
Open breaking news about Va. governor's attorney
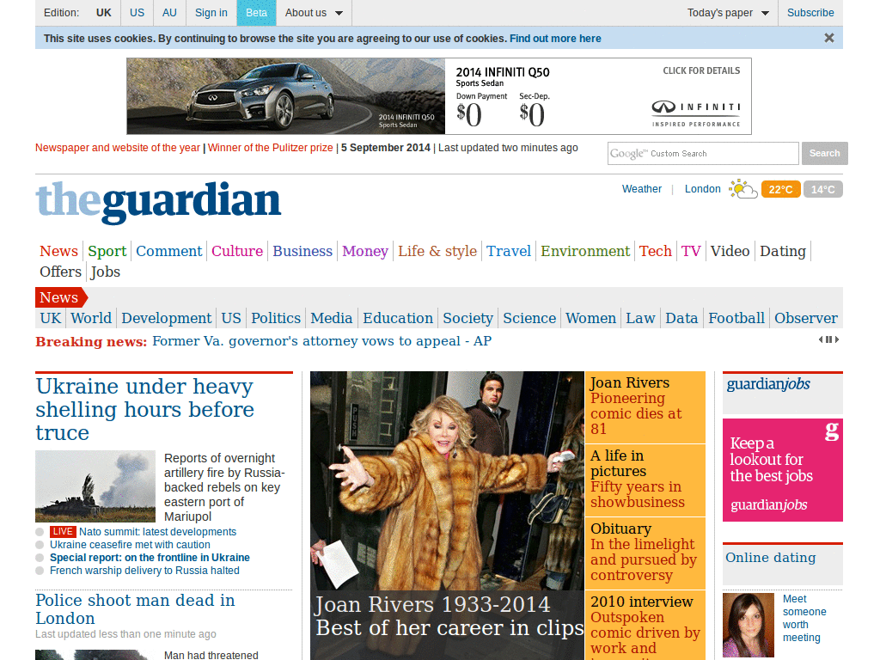321,341
